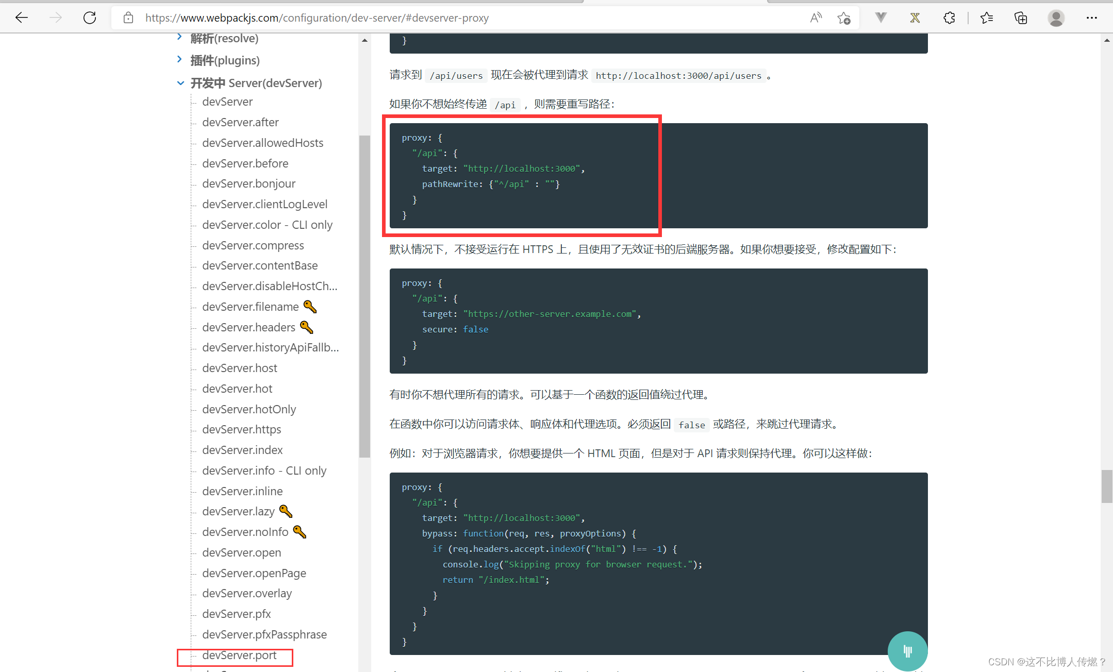The height and width of the screenshot is (672, 1113).
Task: Open the browser Settings and more menu
Action: 1092,18
